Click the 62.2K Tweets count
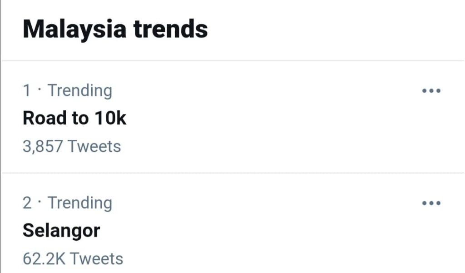This screenshot has height=273, width=465. click(73, 259)
